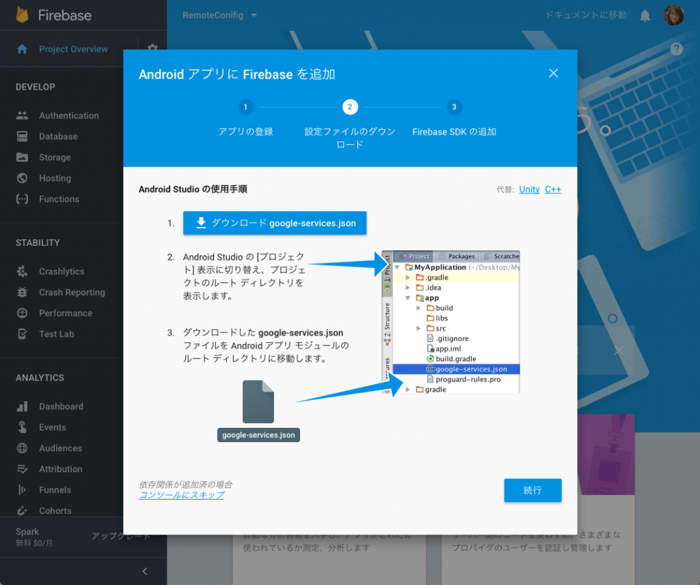Open Functions in the sidebar
700x585 pixels.
tap(59, 199)
